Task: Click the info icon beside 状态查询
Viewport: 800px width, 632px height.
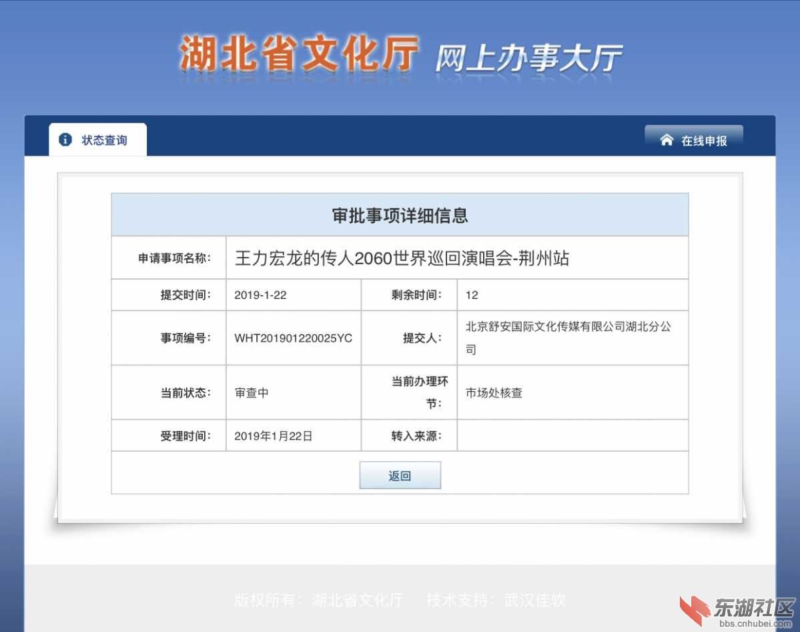Action: point(65,139)
